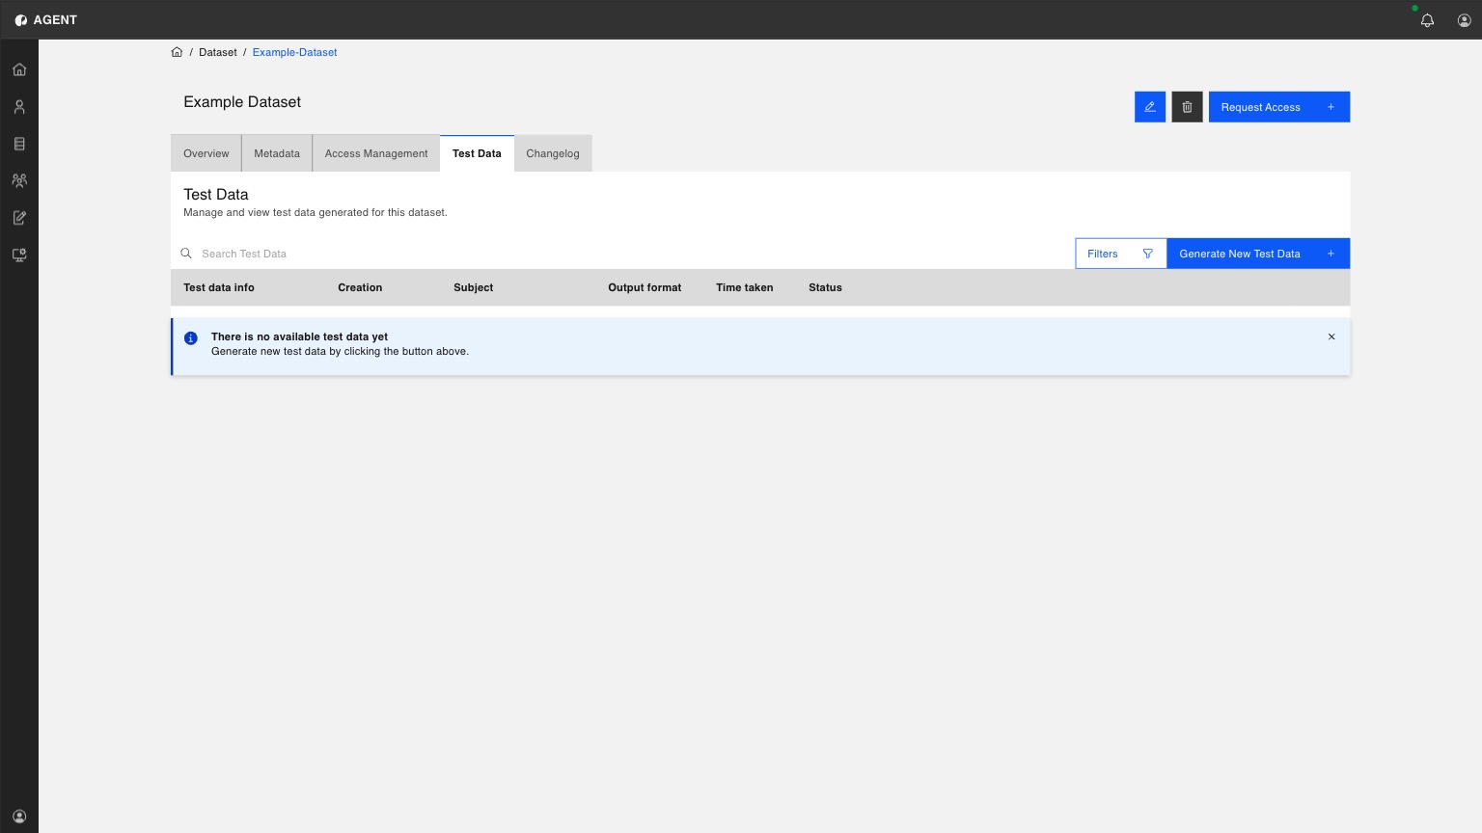This screenshot has width=1482, height=833.
Task: Open the home icon in sidebar
Action: tap(19, 69)
